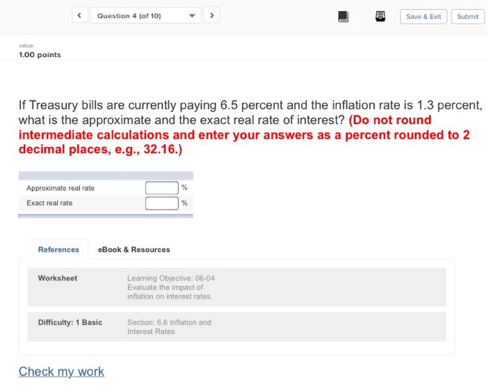Click the Save & Exit button
The width and height of the screenshot is (487, 392).
click(x=423, y=17)
